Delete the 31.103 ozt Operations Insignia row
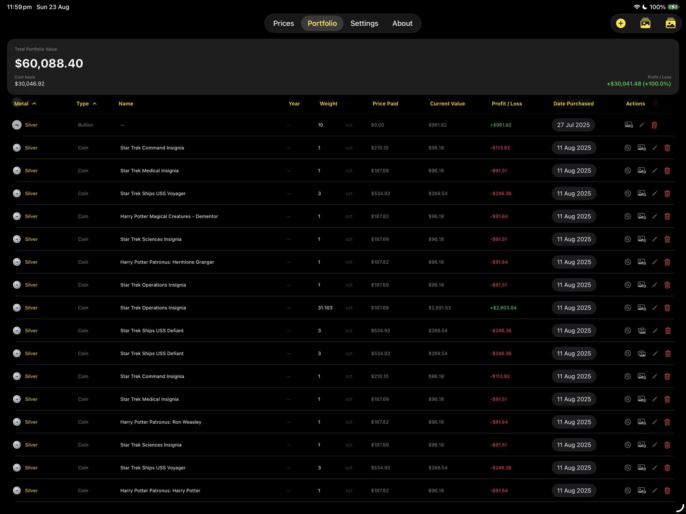 (667, 308)
